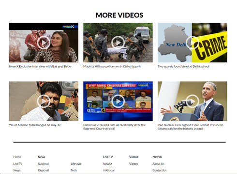The height and width of the screenshot is (174, 237).
Task: Open the Contact Us link
Action: pyautogui.click(x=160, y=170)
